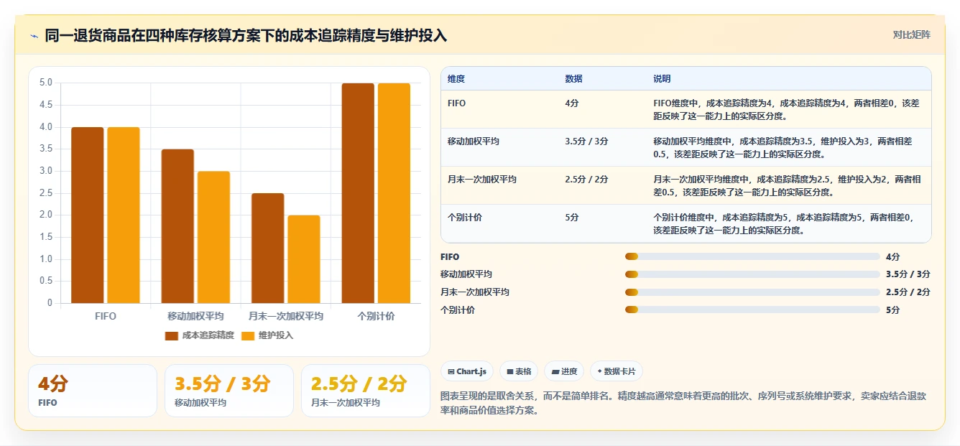Click 月末一次加权平均 orange bar at 2.0
Viewport: 960px width, 446px height.
304,259
